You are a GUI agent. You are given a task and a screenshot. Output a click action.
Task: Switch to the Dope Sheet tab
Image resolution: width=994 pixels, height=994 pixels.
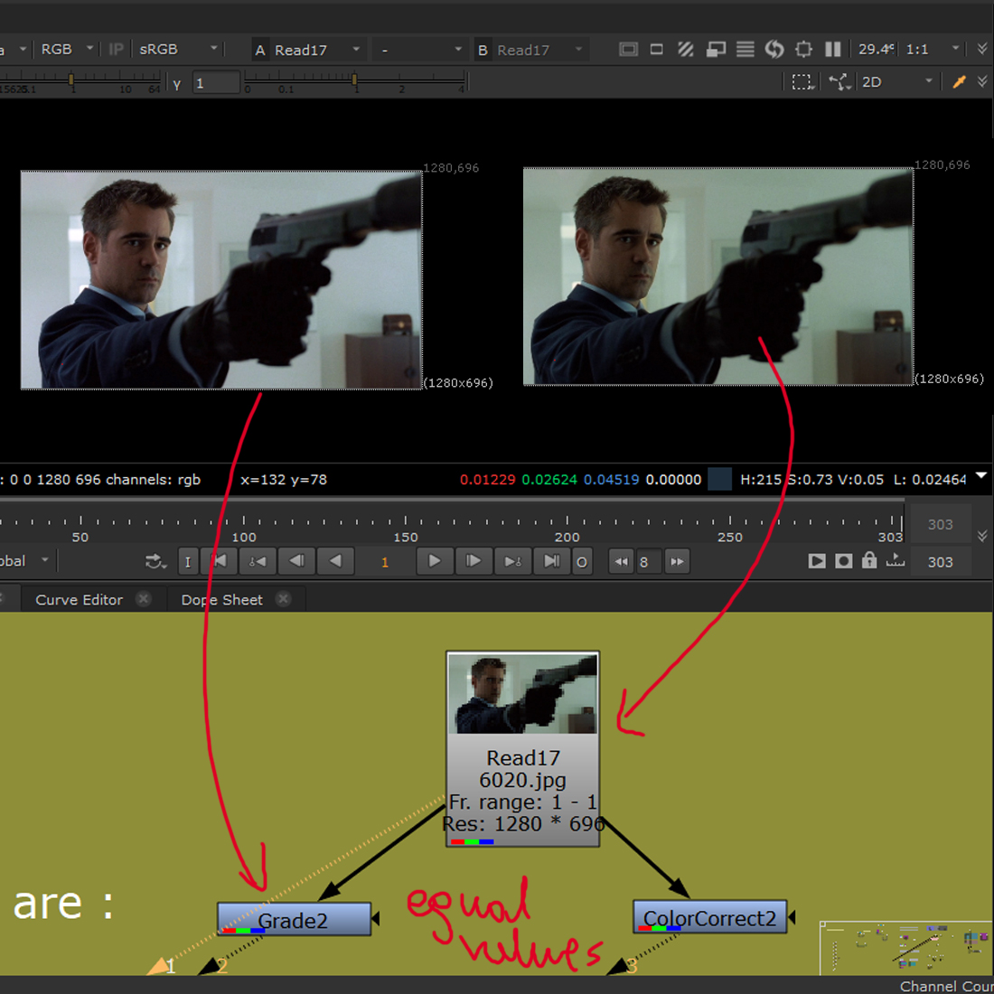point(222,600)
